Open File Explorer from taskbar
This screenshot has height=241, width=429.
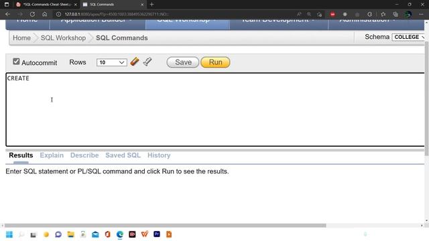click(x=70, y=234)
